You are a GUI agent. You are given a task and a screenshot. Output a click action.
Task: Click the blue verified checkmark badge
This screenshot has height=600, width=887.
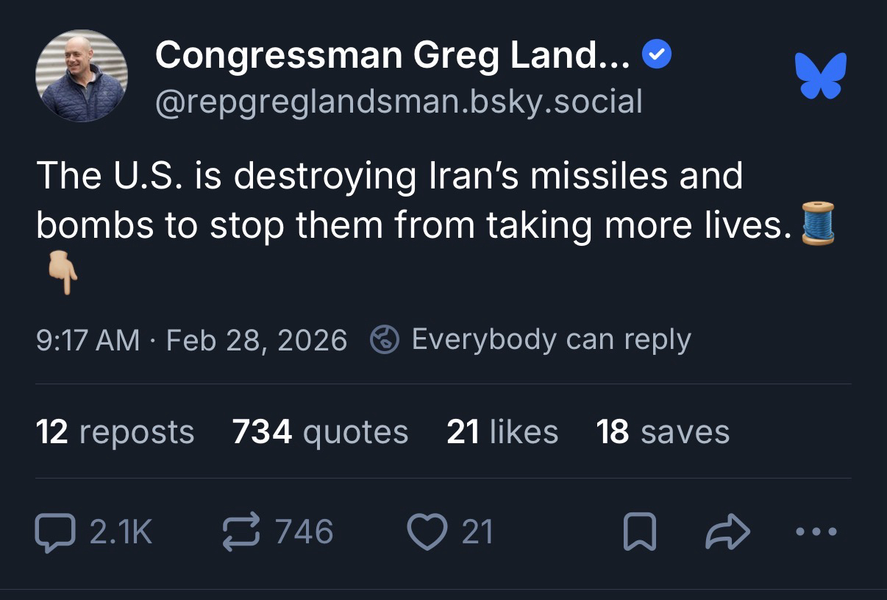click(x=656, y=55)
